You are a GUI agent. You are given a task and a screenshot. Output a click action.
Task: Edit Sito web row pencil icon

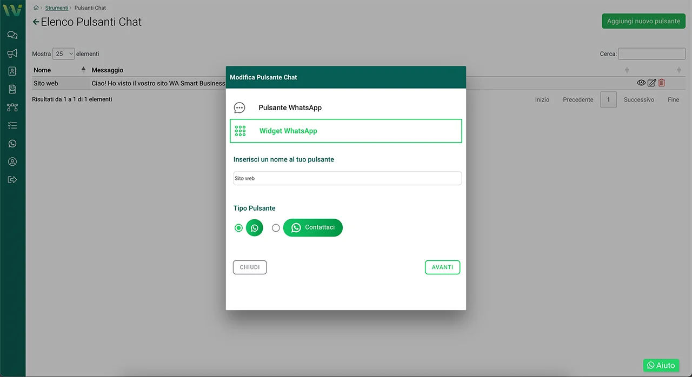click(x=651, y=83)
